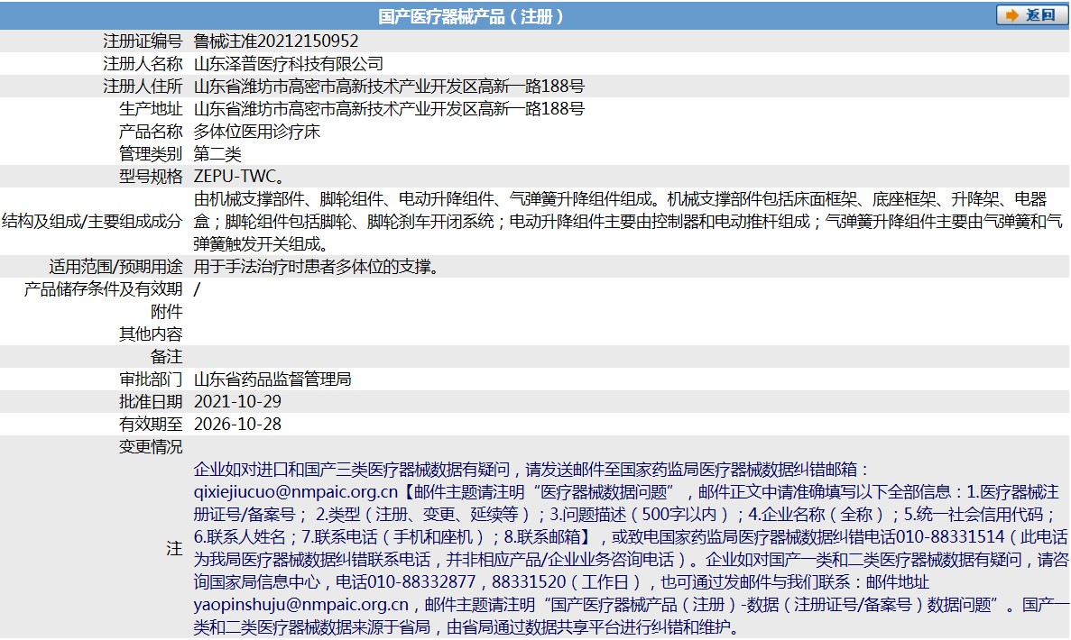Click the email qixiejiucuo@nmpaic.org.cn
The height and width of the screenshot is (640, 1071).
point(296,491)
